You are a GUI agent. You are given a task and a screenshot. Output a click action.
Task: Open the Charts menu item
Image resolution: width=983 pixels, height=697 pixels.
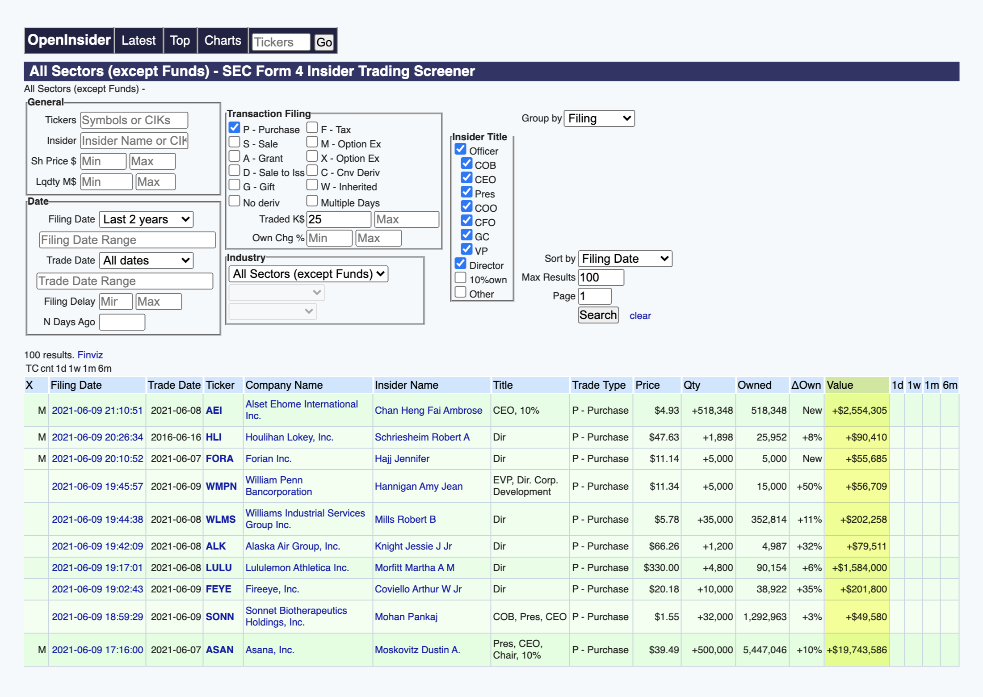pyautogui.click(x=223, y=41)
